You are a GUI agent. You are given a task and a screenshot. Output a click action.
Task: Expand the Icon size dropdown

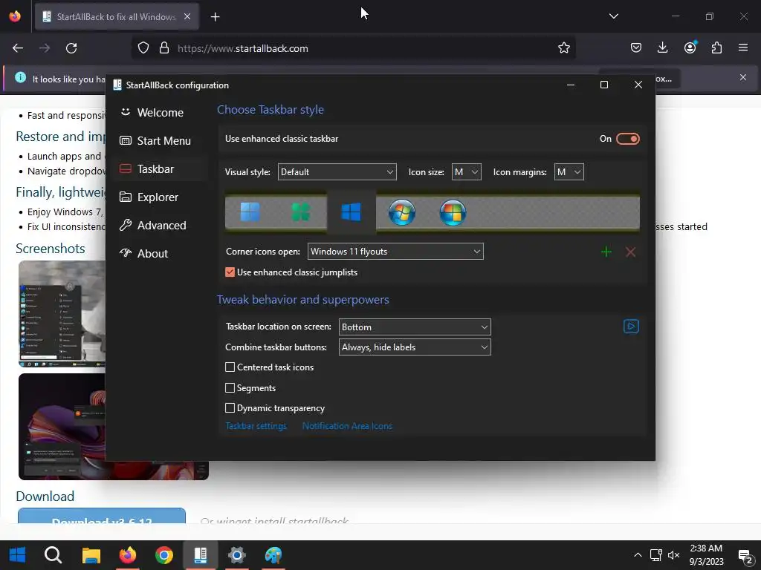pos(467,172)
